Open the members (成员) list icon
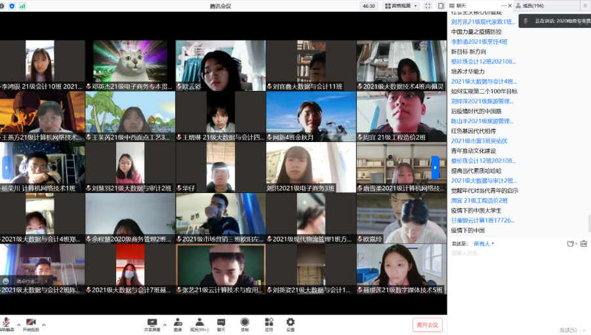The width and height of the screenshot is (591, 335). coord(199,323)
